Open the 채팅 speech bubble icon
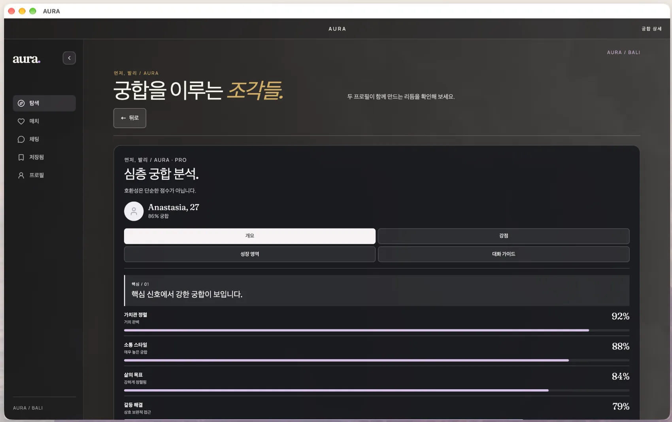This screenshot has height=422, width=672. point(21,139)
